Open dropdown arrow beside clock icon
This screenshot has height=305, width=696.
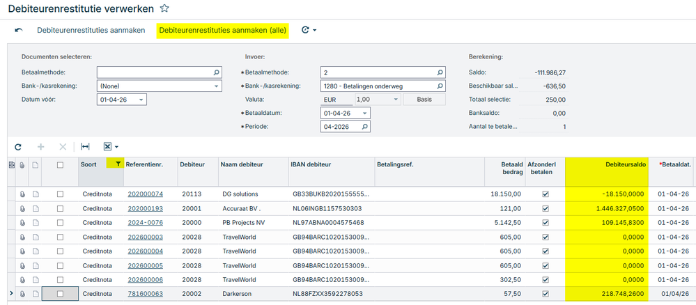[x=314, y=31]
